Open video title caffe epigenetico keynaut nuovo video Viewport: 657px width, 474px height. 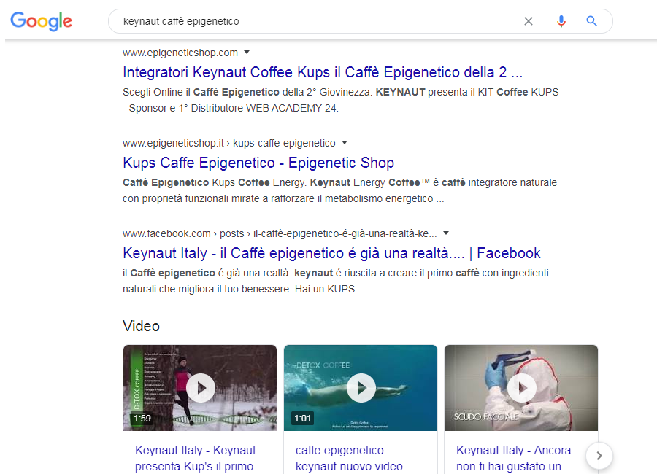(349, 458)
